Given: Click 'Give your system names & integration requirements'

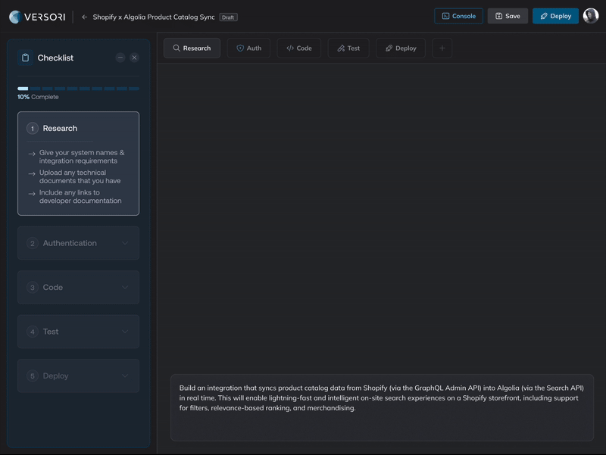Looking at the screenshot, I should (x=82, y=157).
